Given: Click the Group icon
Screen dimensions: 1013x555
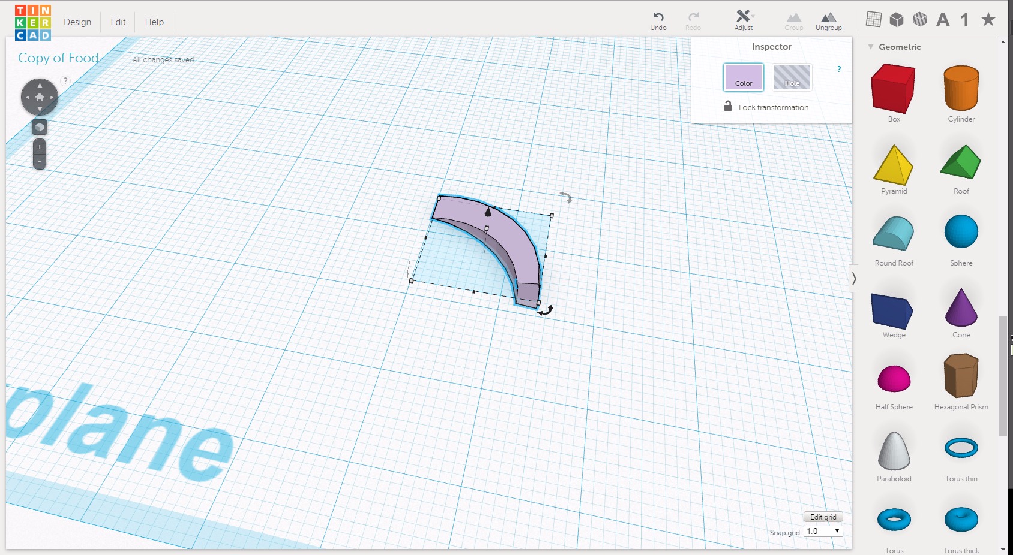Looking at the screenshot, I should [793, 21].
